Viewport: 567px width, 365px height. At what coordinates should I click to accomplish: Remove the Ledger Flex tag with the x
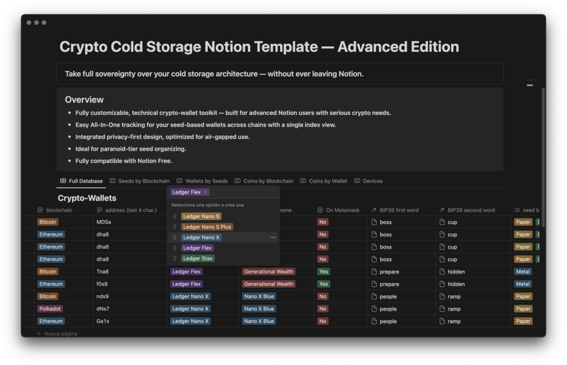click(205, 192)
